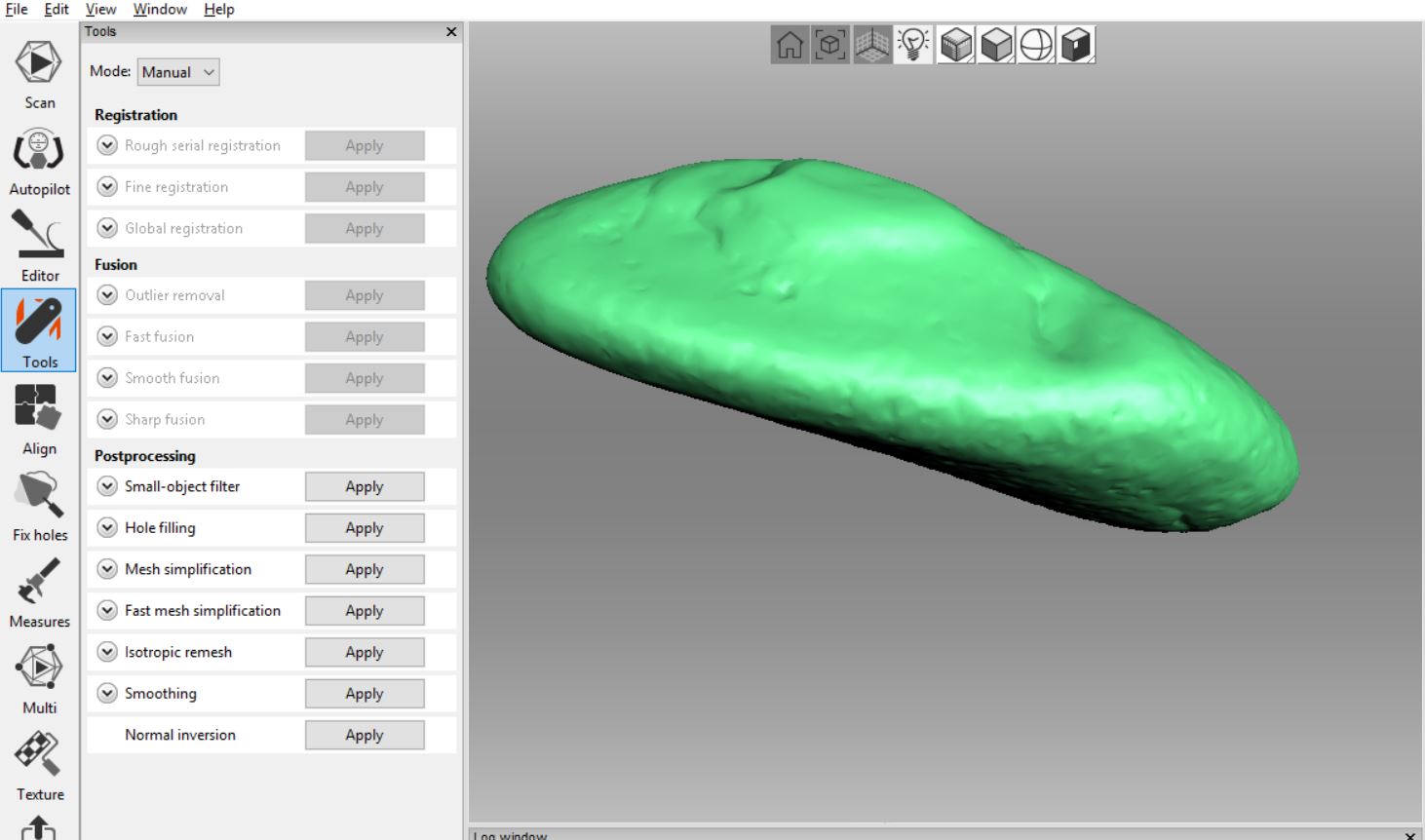Expand the Hole filling options

[107, 528]
